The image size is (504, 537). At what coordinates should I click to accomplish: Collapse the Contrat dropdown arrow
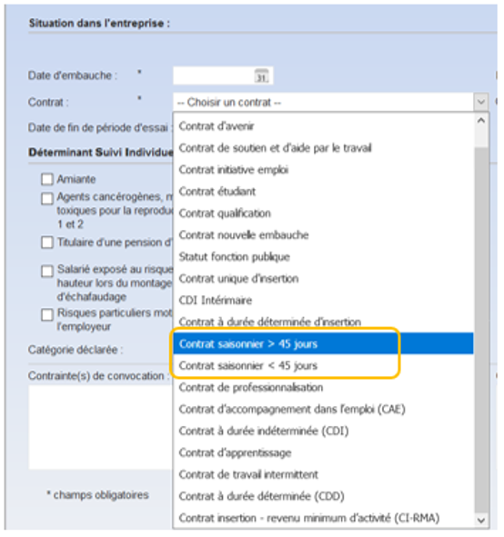coord(481,102)
